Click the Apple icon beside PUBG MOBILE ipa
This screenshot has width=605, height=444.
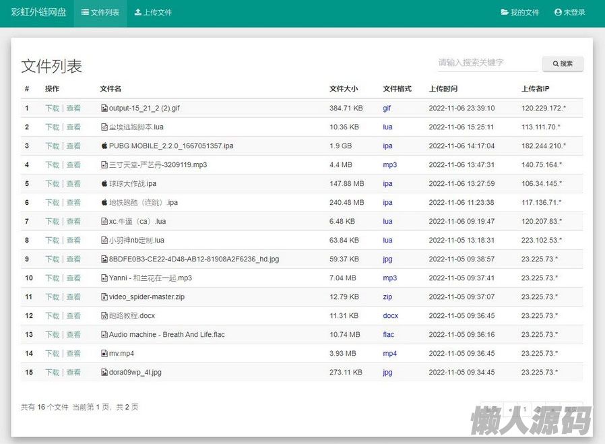click(x=104, y=146)
